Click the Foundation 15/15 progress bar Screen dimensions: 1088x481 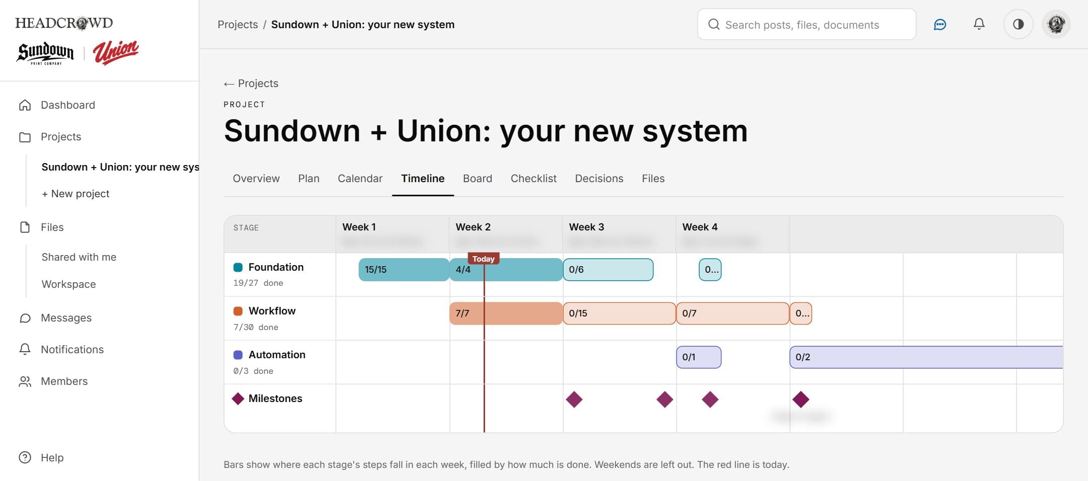pos(404,270)
